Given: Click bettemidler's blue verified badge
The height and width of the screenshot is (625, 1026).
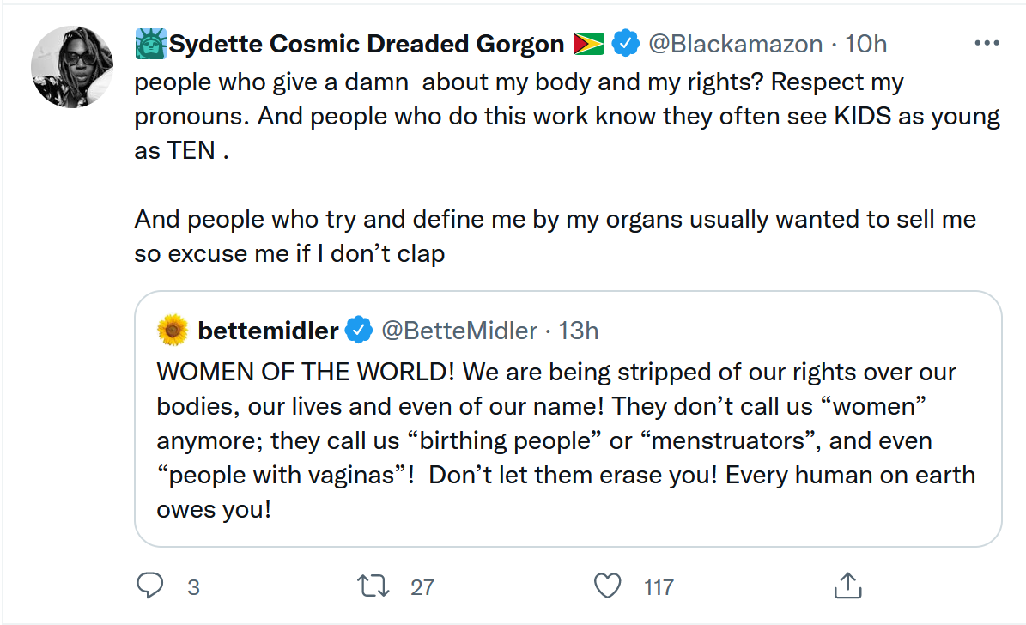Looking at the screenshot, I should click(358, 330).
